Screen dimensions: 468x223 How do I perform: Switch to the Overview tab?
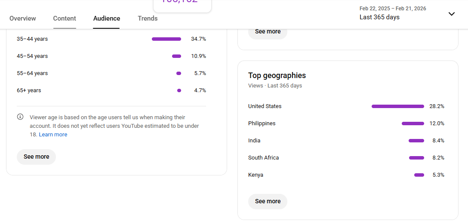click(23, 18)
